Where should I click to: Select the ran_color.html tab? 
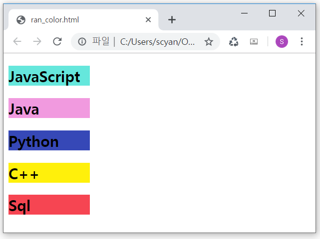(83, 20)
